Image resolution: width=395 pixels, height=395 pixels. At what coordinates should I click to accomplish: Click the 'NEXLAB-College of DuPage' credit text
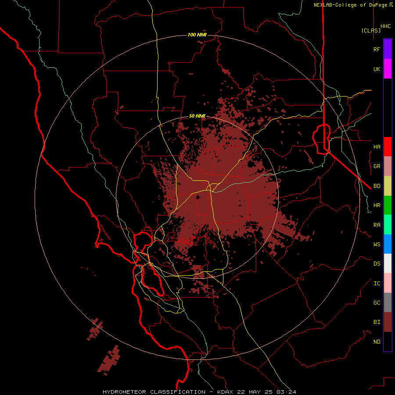coord(351,5)
